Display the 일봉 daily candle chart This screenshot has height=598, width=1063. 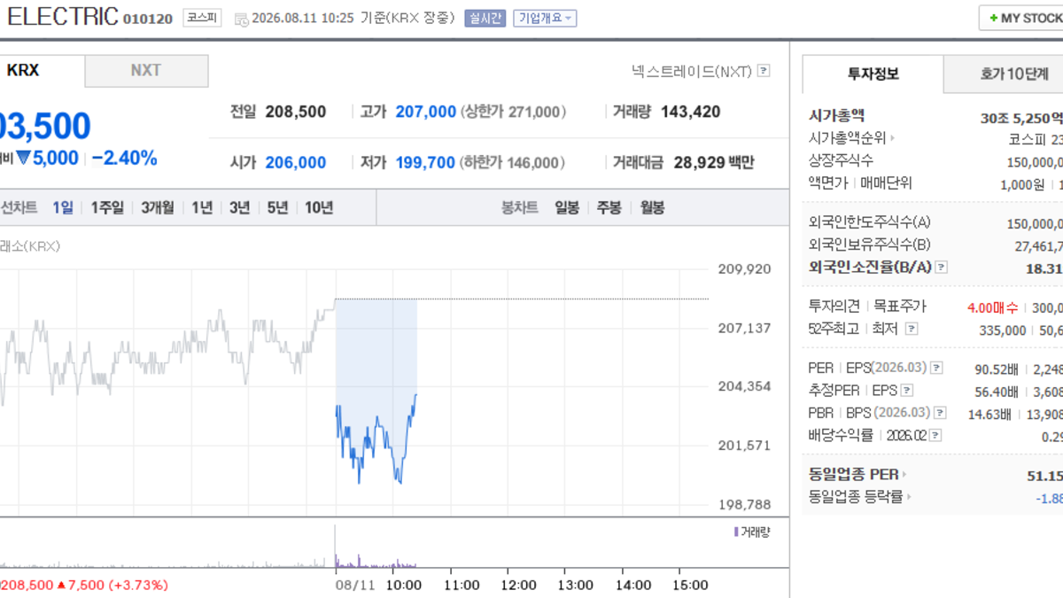click(x=567, y=207)
